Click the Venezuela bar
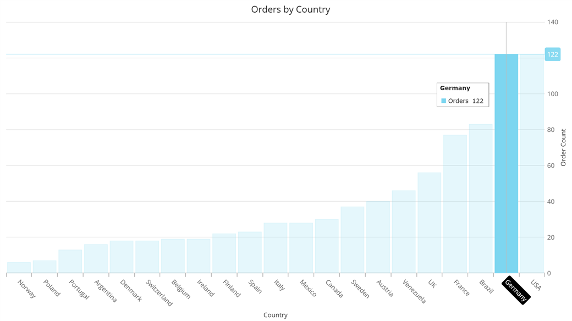The image size is (572, 321). 404,232
